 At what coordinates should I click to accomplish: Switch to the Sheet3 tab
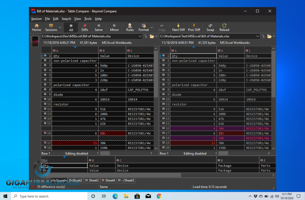tap(92, 181)
